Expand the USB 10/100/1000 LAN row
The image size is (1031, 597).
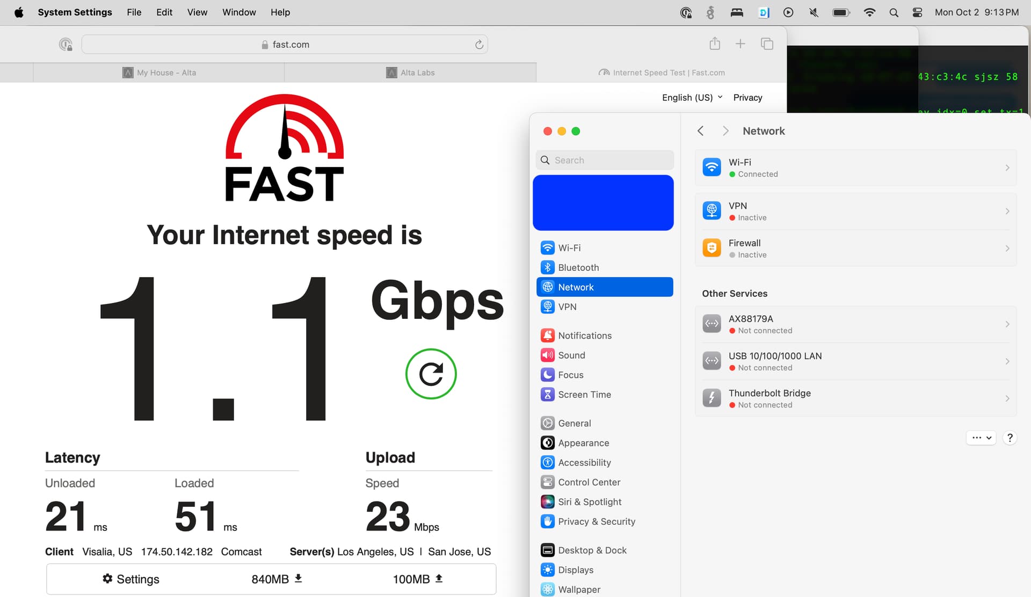pyautogui.click(x=855, y=361)
